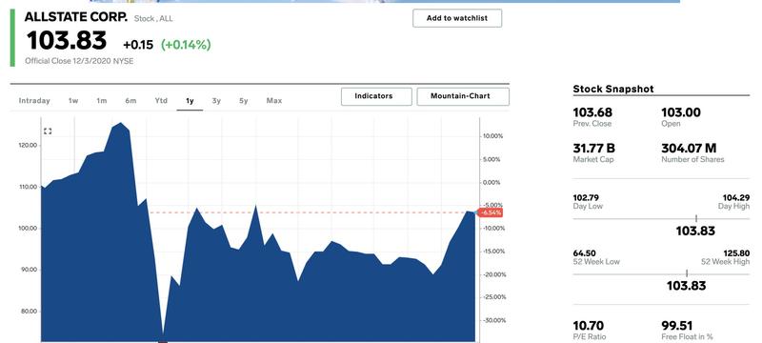Viewport: 762px width, 343px height.
Task: Click the current price 103.83
Action: coord(66,40)
